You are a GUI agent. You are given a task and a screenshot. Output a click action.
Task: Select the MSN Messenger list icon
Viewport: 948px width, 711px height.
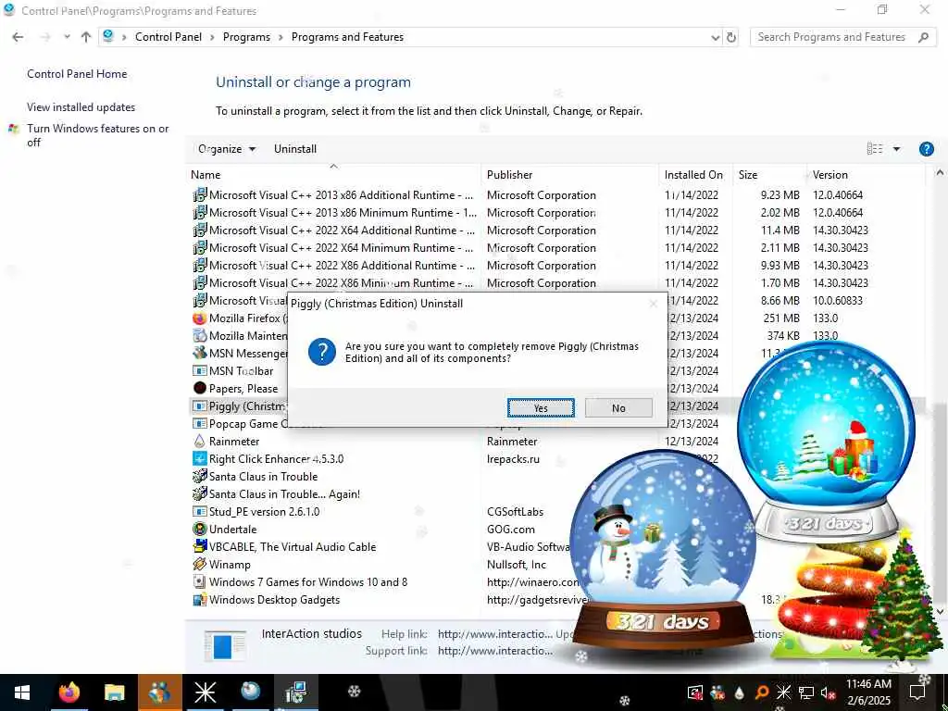pyautogui.click(x=200, y=353)
